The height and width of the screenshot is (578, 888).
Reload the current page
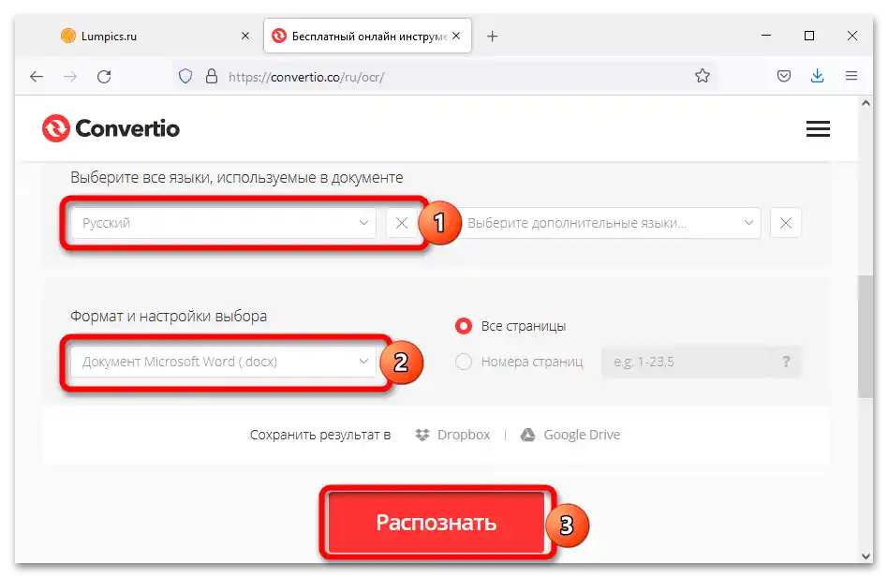coord(104,77)
